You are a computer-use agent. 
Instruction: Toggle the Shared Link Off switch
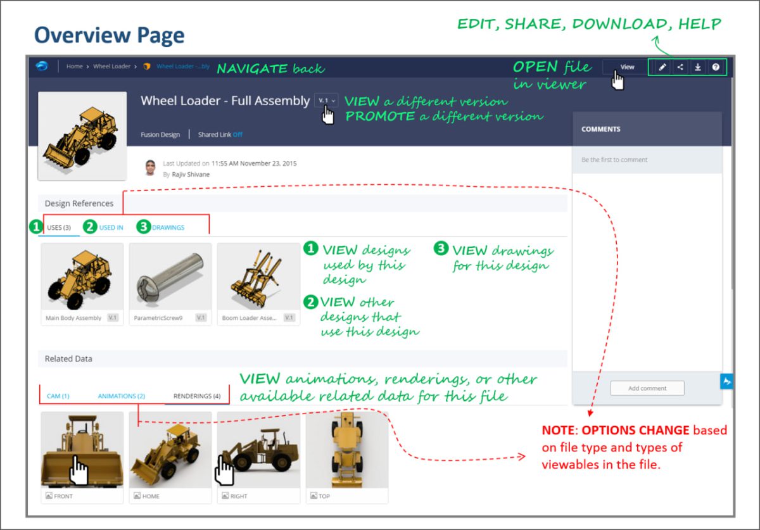pyautogui.click(x=237, y=135)
